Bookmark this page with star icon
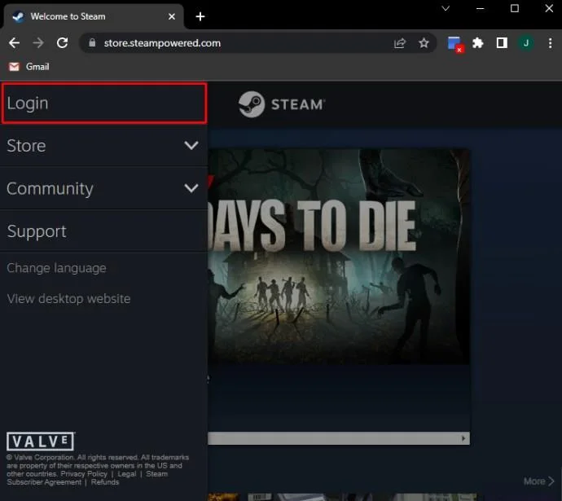562x501 pixels. tap(424, 43)
